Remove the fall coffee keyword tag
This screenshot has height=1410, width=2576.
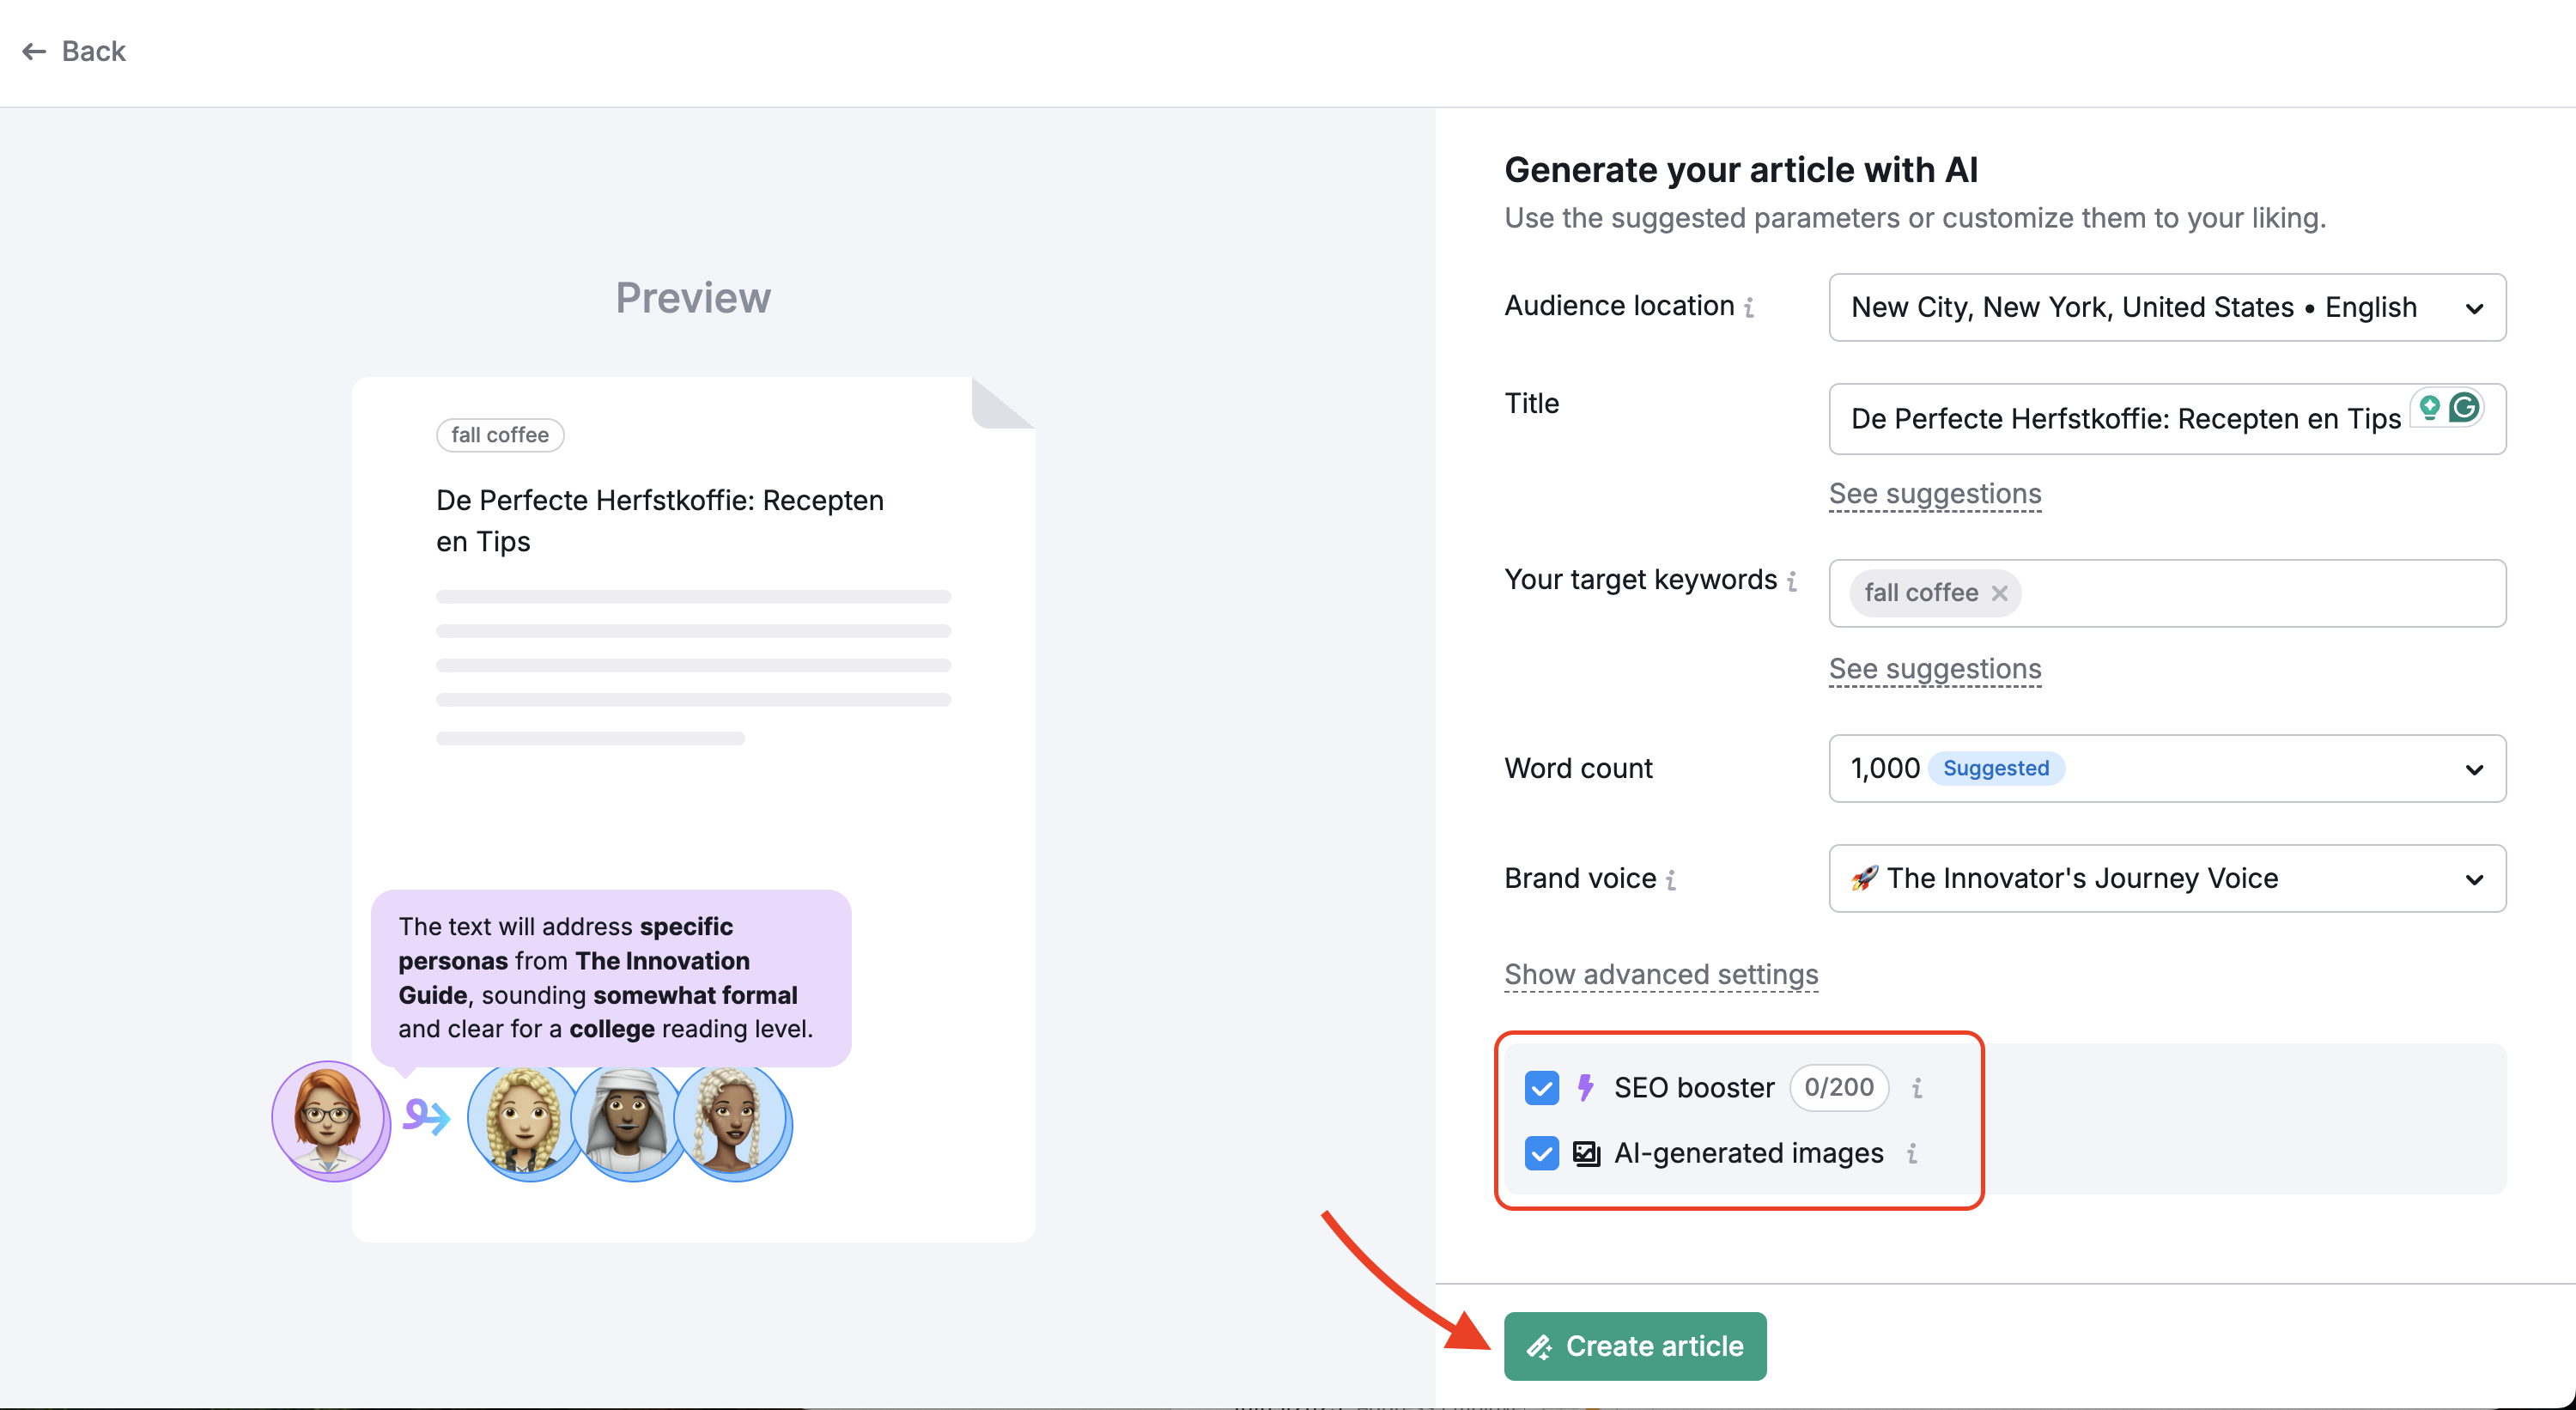(1999, 593)
